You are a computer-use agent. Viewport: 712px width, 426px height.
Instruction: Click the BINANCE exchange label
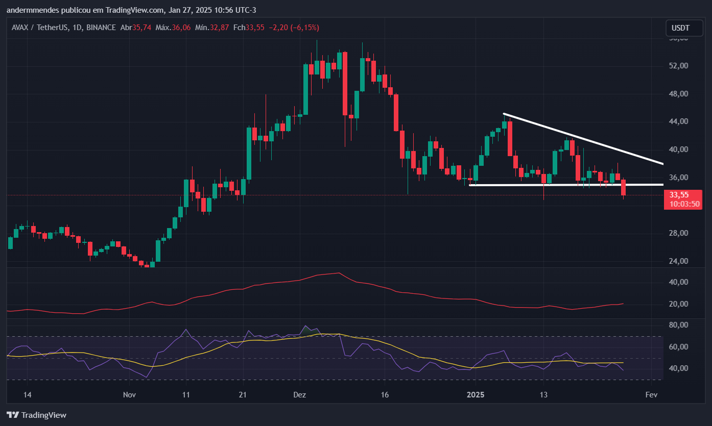tap(101, 28)
